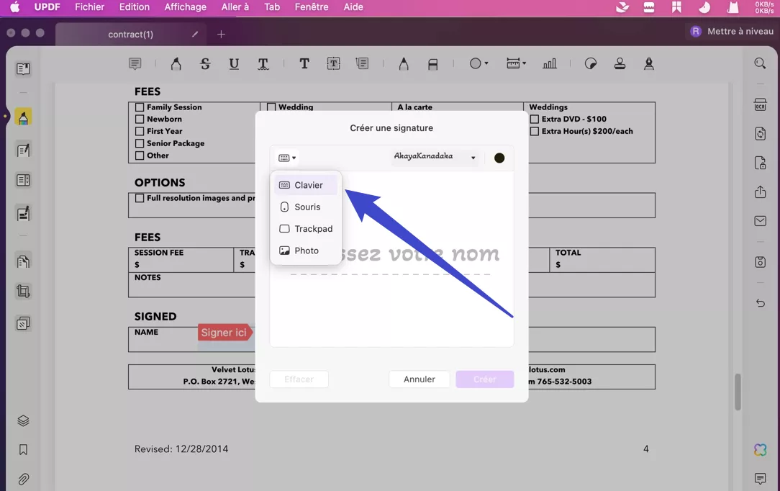Open the Affichage menu
This screenshot has height=491, width=780.
pos(185,7)
